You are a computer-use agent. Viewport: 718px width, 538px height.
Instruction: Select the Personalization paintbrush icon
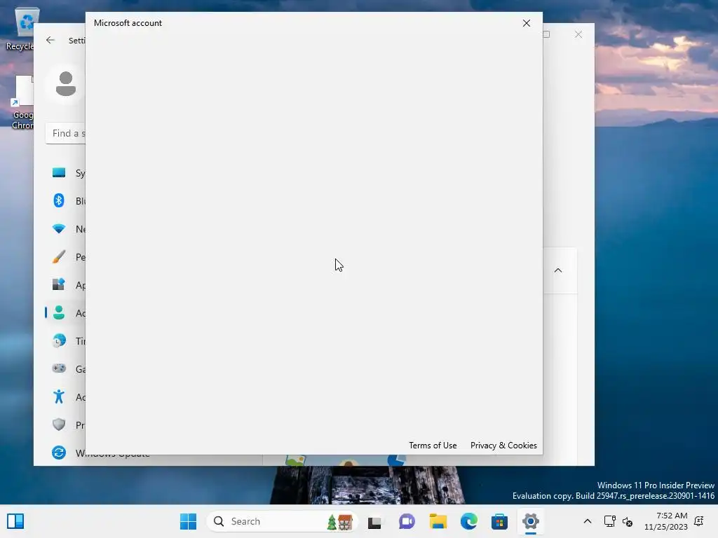(x=59, y=256)
